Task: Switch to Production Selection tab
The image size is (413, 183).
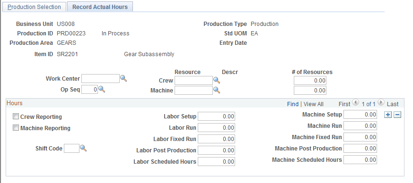Action: pyautogui.click(x=34, y=7)
